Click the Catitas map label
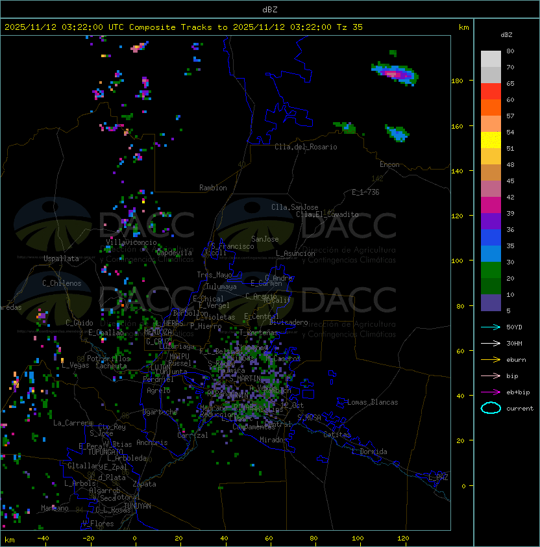The height and width of the screenshot is (547, 540). click(x=337, y=435)
